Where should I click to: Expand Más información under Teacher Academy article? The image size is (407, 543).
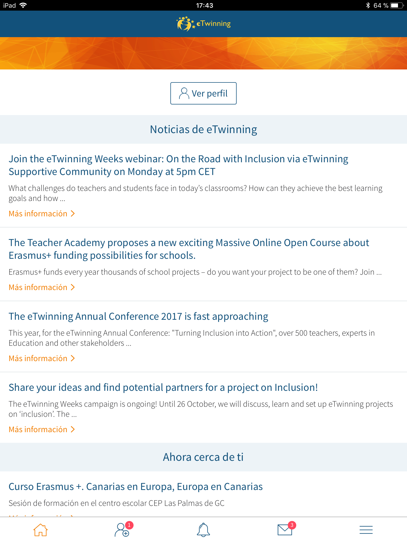pyautogui.click(x=42, y=287)
